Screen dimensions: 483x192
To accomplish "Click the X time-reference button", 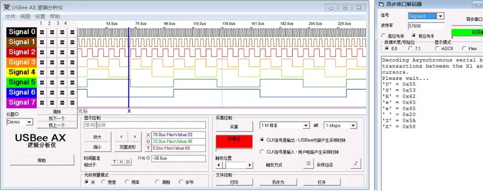I will click(121, 162).
